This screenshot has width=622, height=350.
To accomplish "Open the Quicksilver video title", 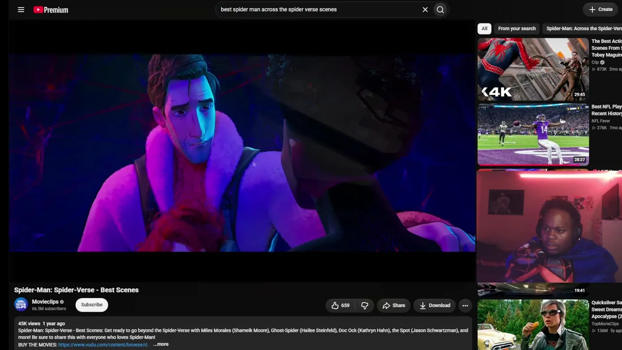I will tap(606, 310).
